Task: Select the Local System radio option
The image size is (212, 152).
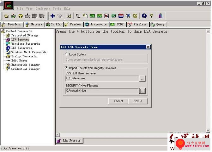Action: coord(66,54)
